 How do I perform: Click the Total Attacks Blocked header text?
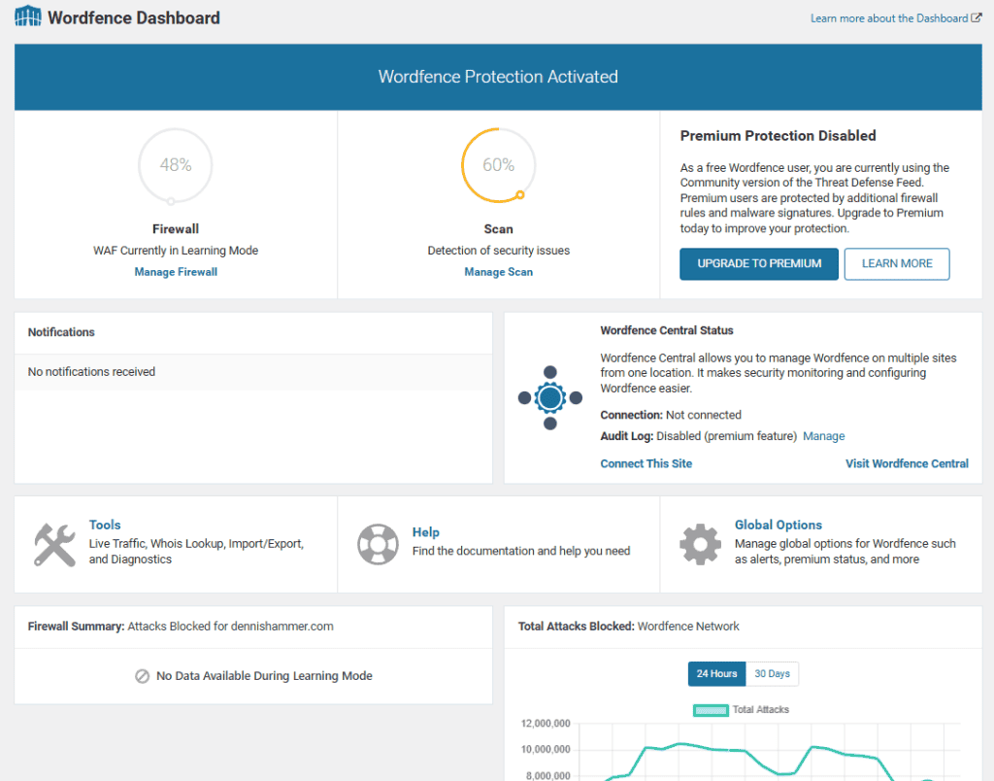click(x=628, y=627)
